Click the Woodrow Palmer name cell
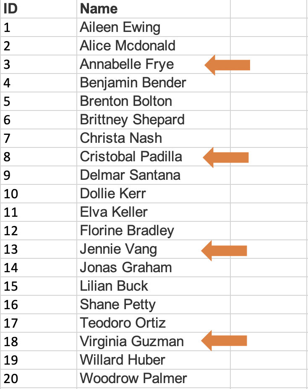Viewport: 308px width, 389px height. (x=153, y=378)
